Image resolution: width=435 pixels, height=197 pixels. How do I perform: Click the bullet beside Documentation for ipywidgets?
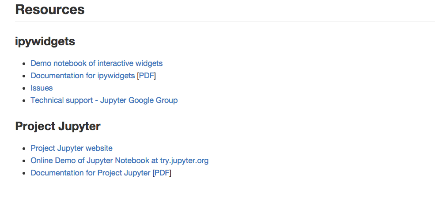coord(24,76)
